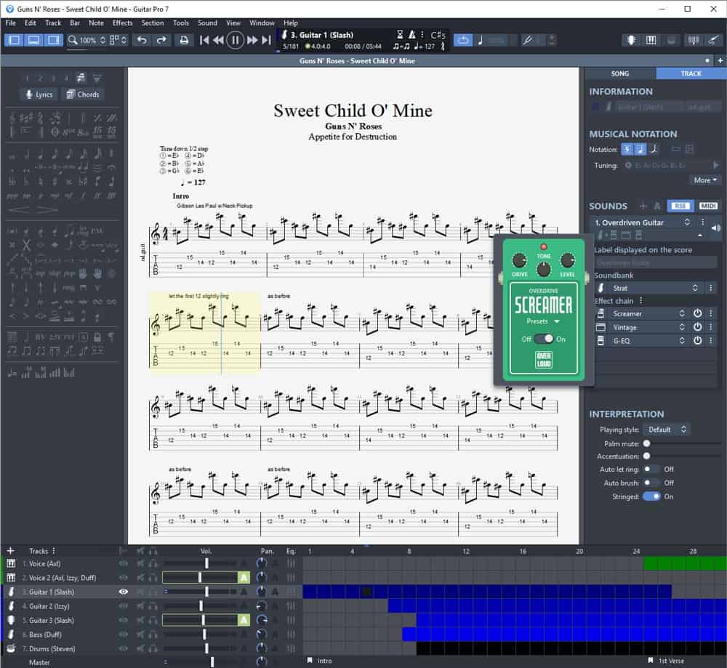Open the Tracks options dots menu
This screenshot has width=727, height=668.
tap(54, 551)
